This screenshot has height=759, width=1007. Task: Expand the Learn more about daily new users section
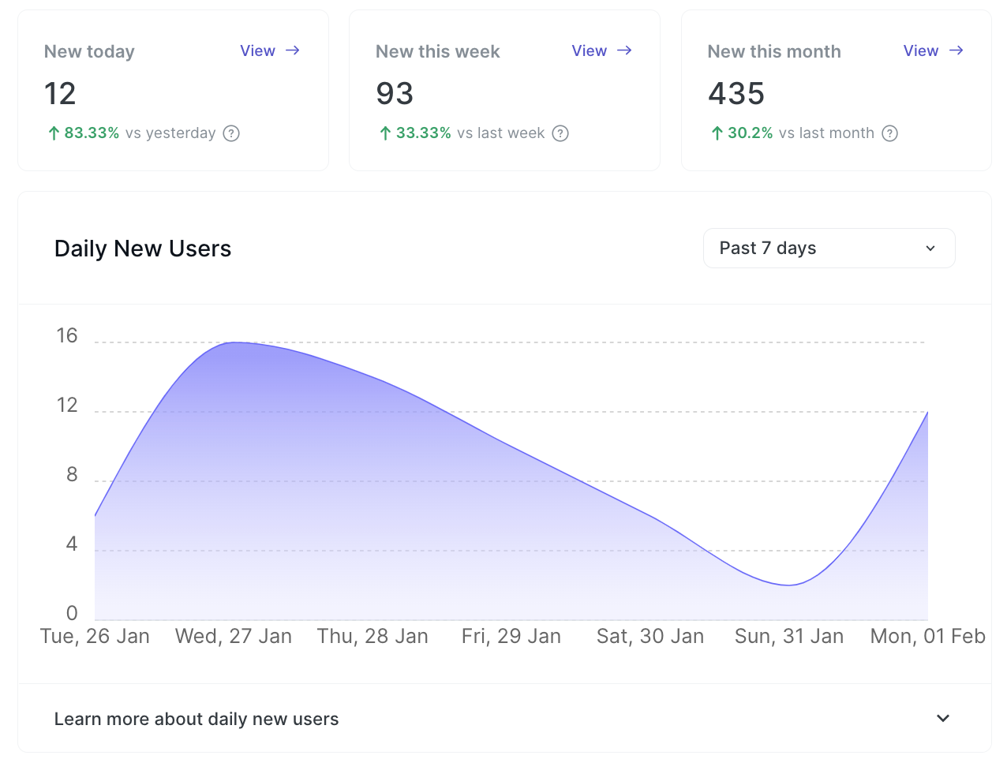click(x=196, y=719)
